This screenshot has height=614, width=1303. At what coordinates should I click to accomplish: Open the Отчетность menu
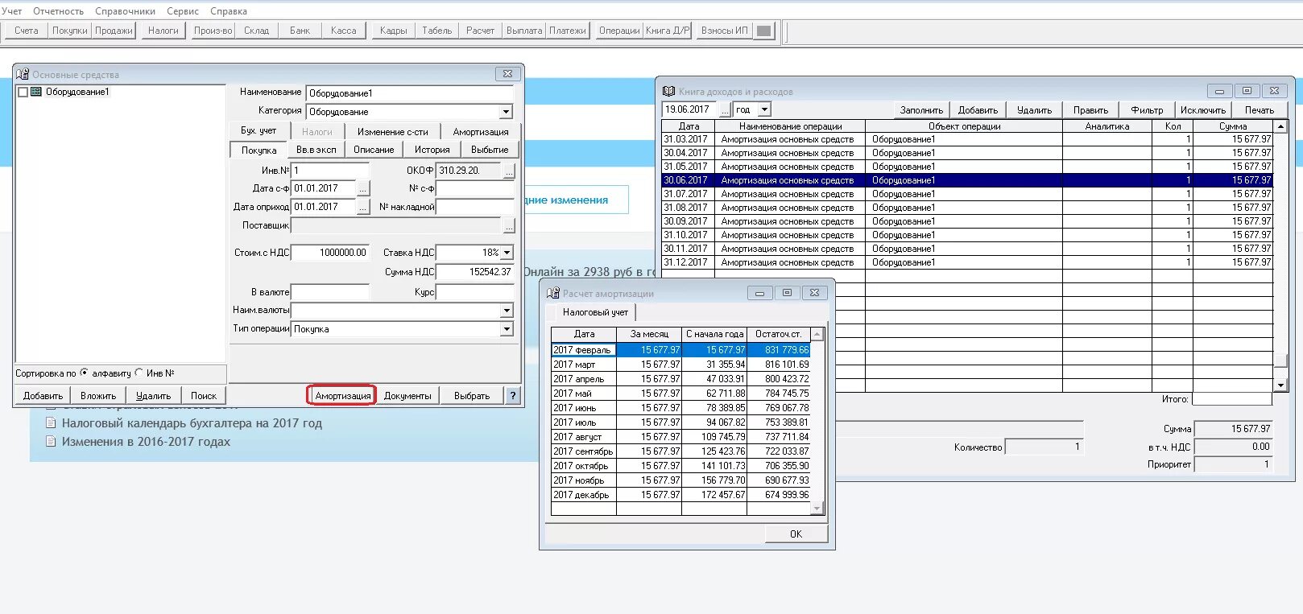(58, 11)
